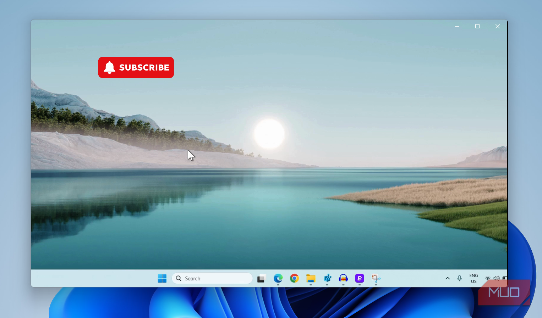Click the taskbar Search box
This screenshot has height=318, width=542.
tap(212, 279)
